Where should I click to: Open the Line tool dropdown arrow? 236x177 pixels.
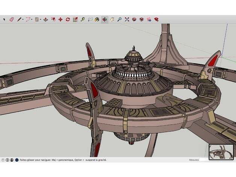click(x=23, y=19)
